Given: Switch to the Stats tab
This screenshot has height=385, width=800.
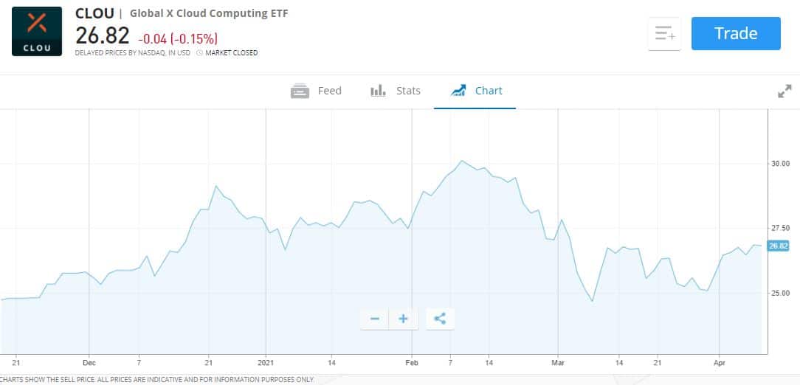Looking at the screenshot, I should pyautogui.click(x=396, y=91).
